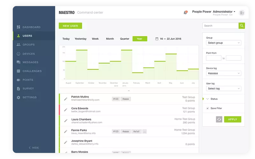The height and width of the screenshot is (159, 255).
Task: Edit Cora Edwards with pencil icon
Action: tap(66, 110)
